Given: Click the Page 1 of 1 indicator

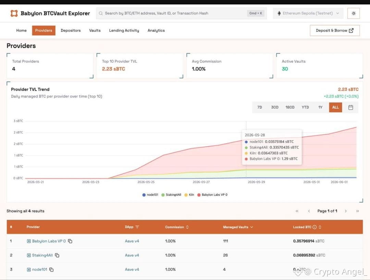Looking at the screenshot, I should click(327, 211).
